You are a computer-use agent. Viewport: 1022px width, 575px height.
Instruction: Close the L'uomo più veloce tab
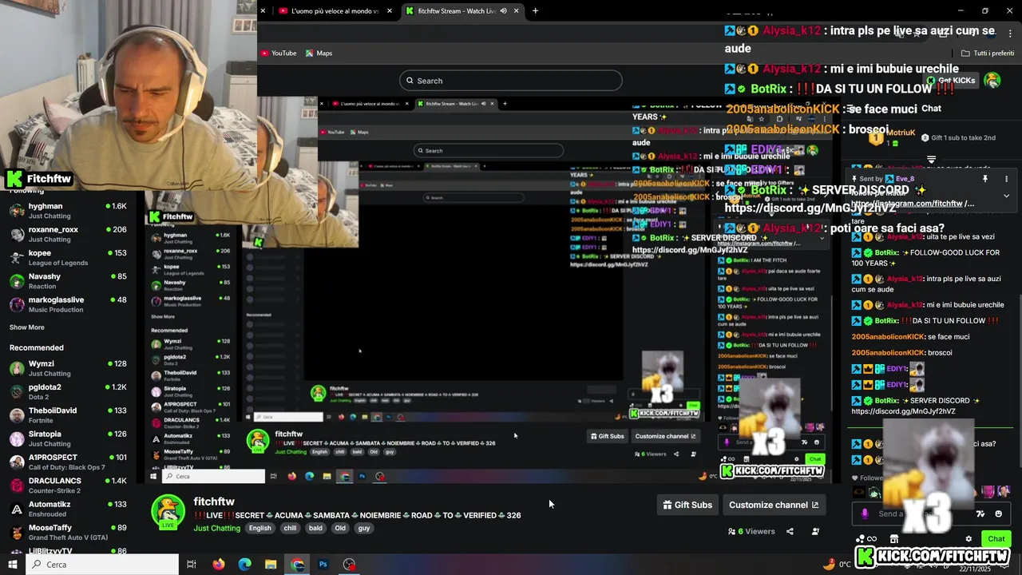[x=390, y=10]
